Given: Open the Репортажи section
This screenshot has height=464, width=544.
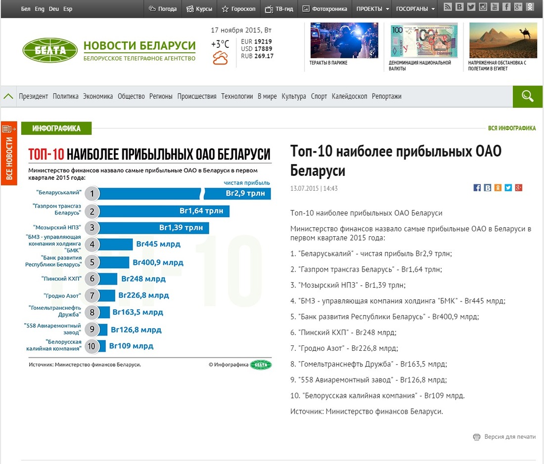Looking at the screenshot, I should pos(387,96).
